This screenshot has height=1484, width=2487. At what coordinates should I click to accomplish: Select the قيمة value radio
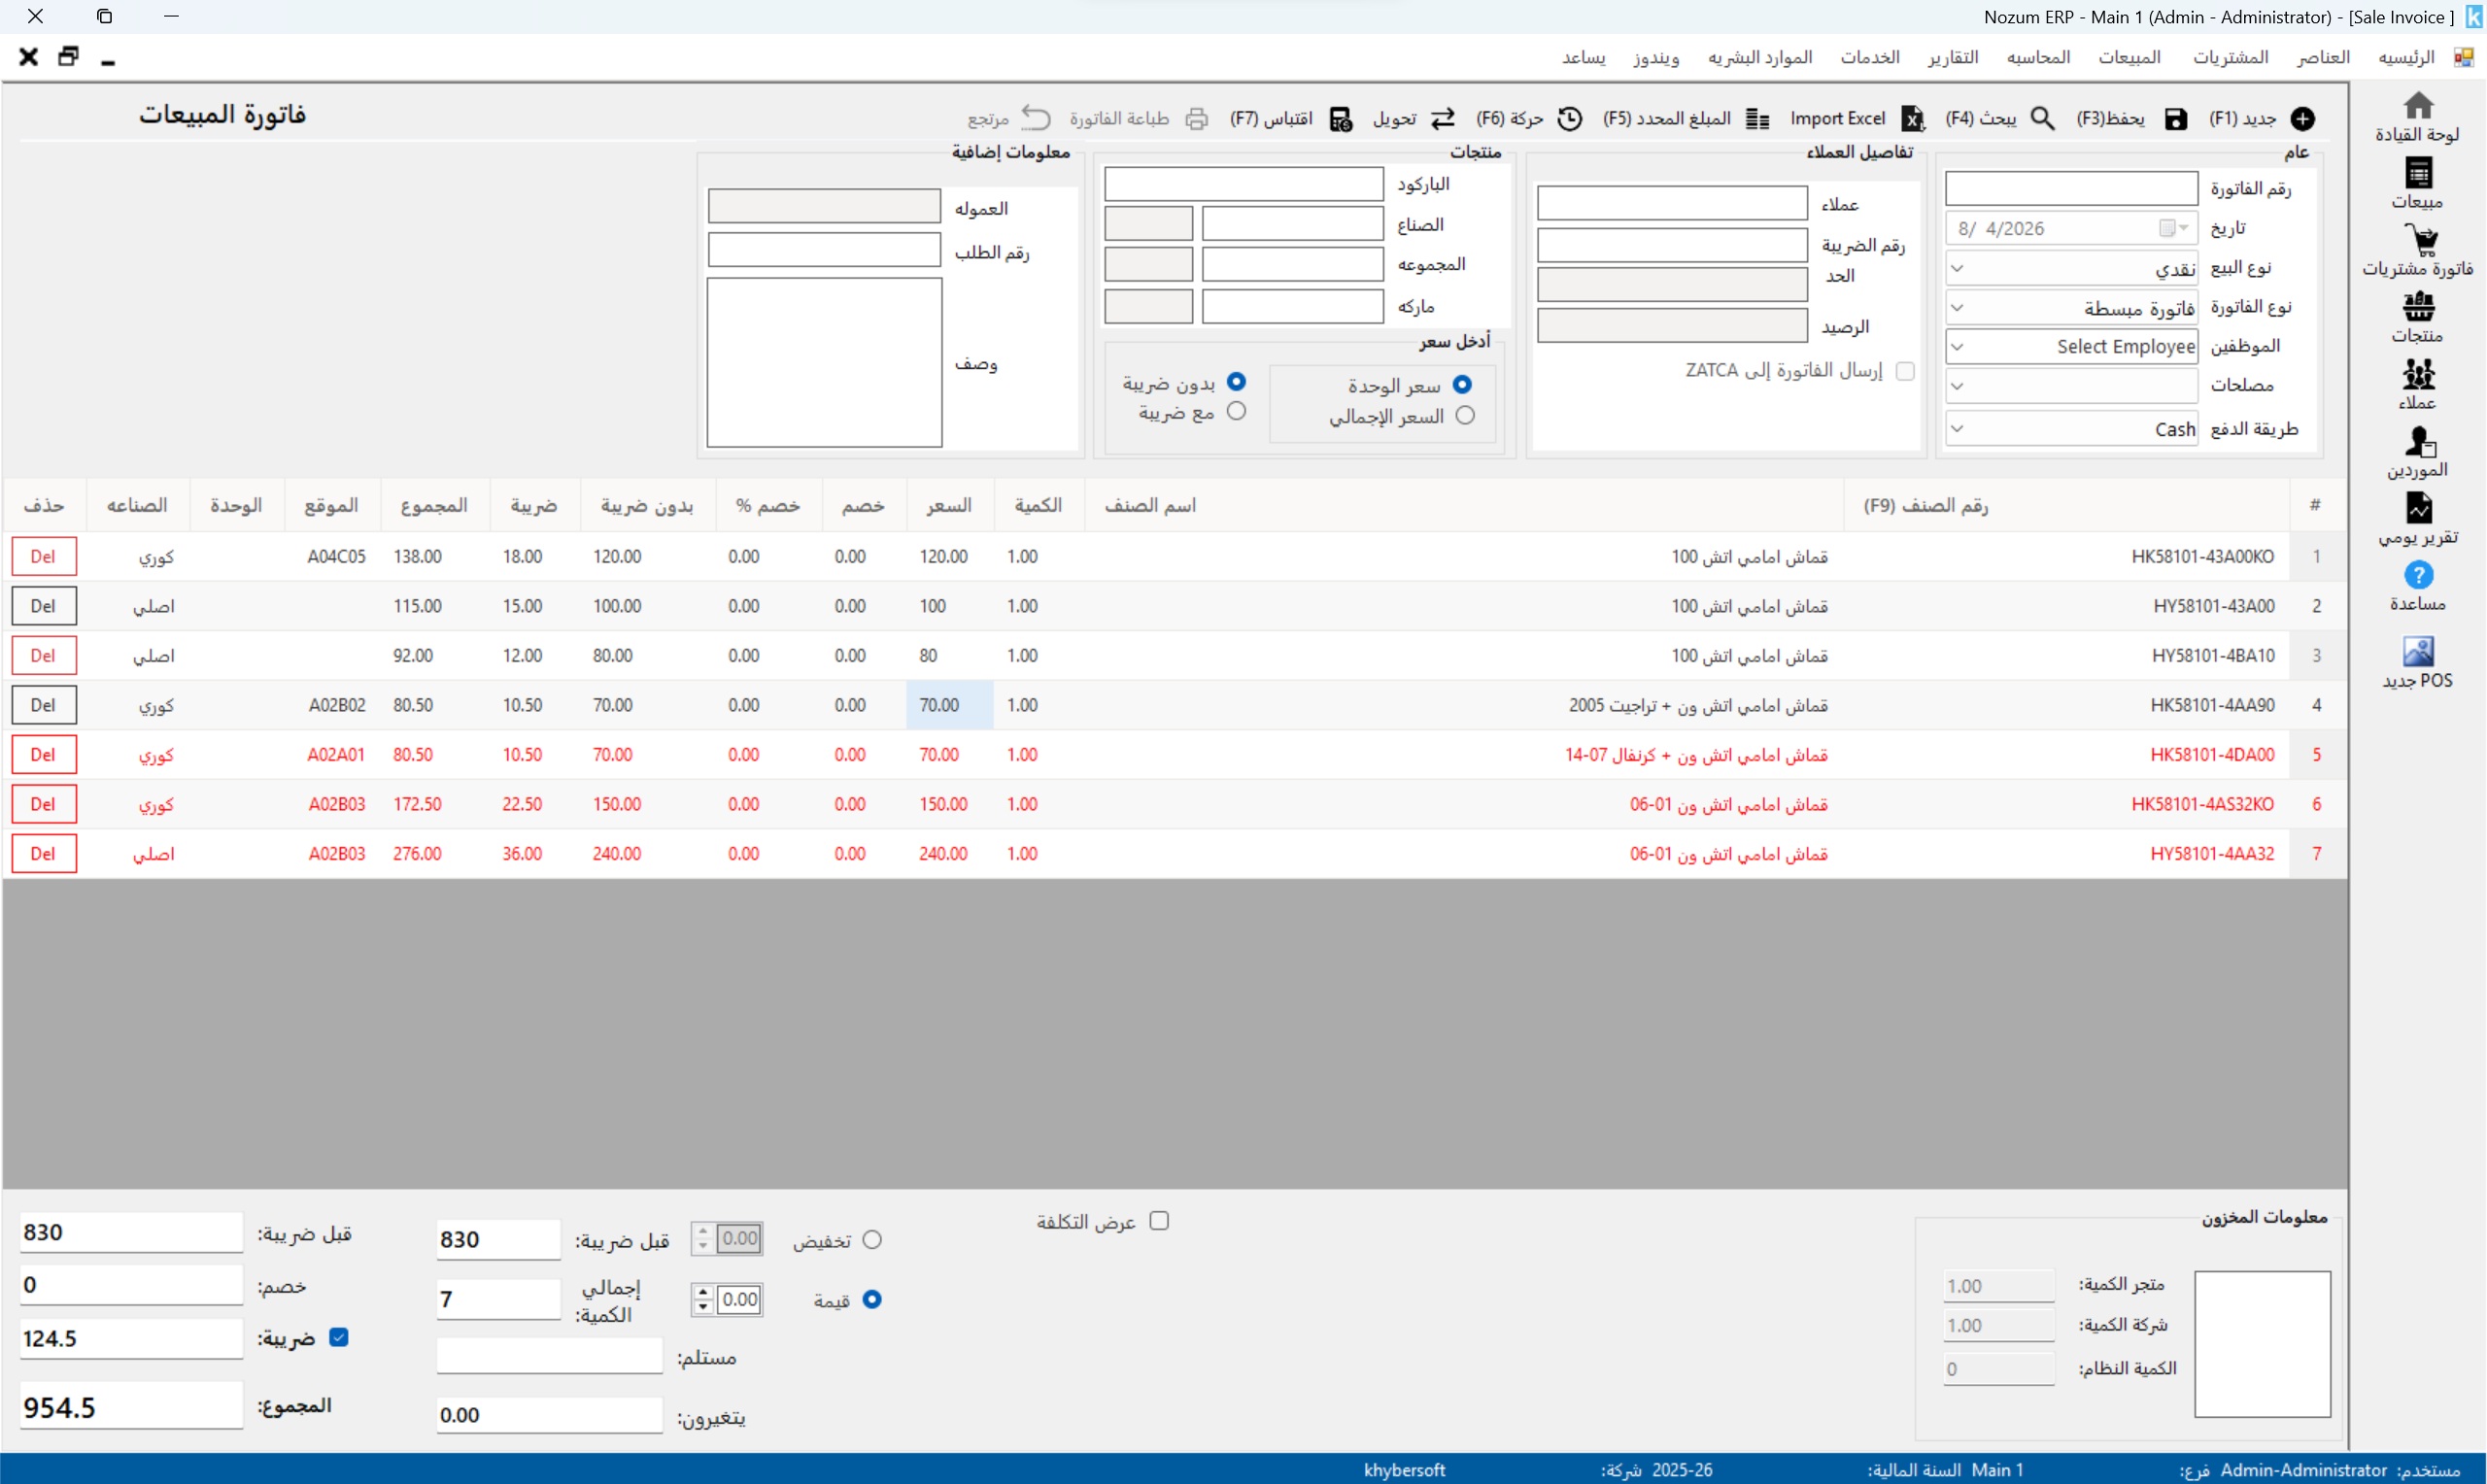(x=872, y=1300)
